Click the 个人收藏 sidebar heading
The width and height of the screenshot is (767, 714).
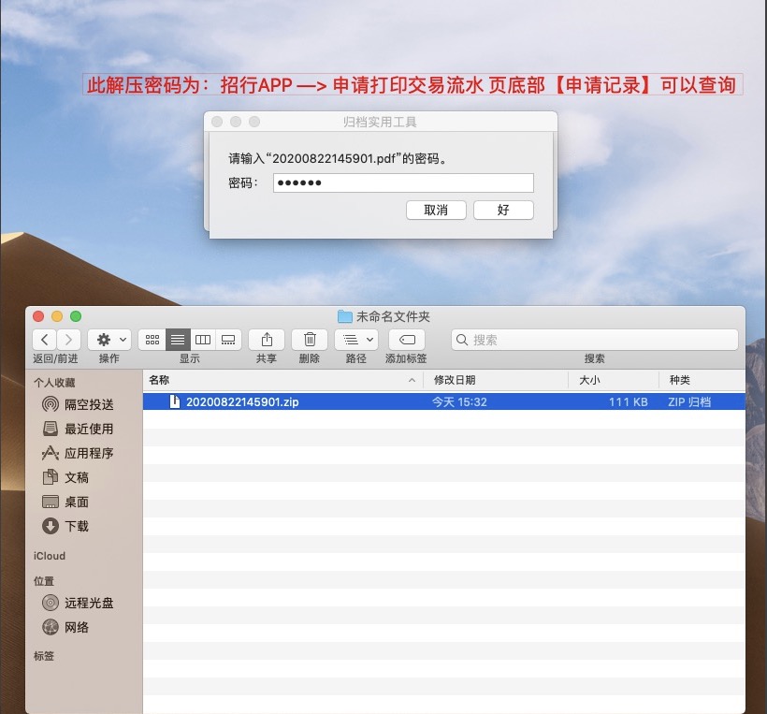coord(54,382)
